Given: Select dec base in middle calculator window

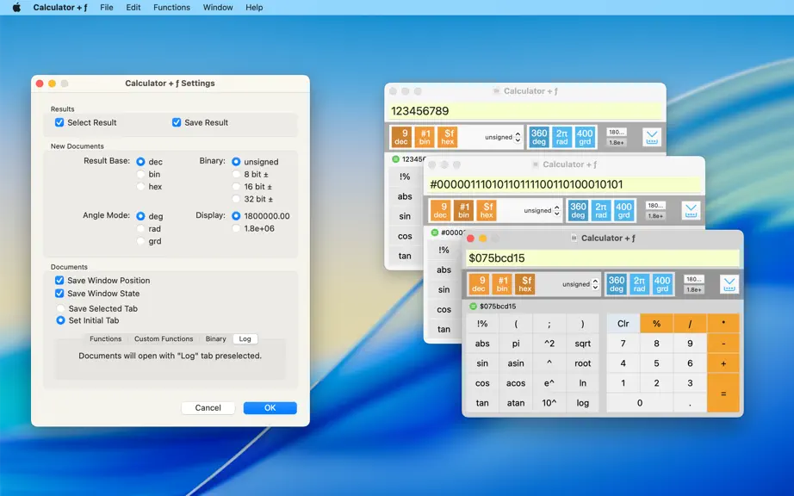Looking at the screenshot, I should 440,211.
